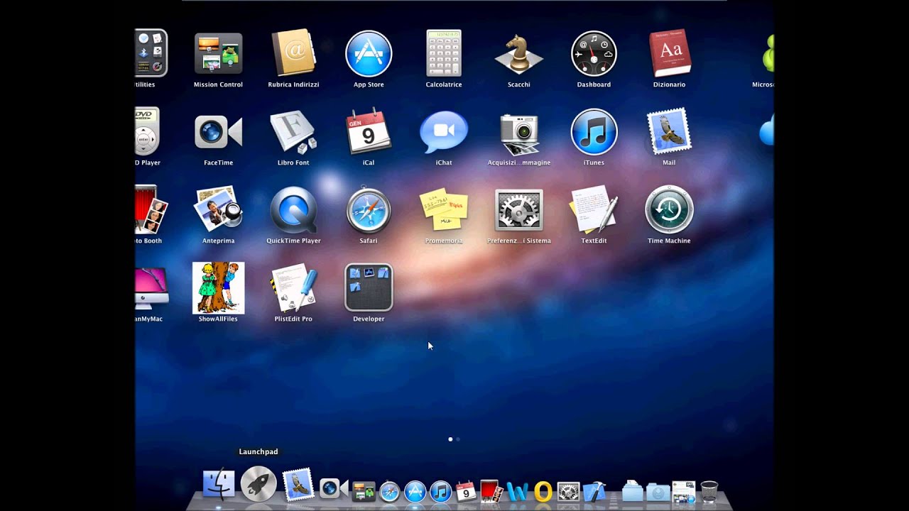Open Safari compass in the Dock

point(389,491)
